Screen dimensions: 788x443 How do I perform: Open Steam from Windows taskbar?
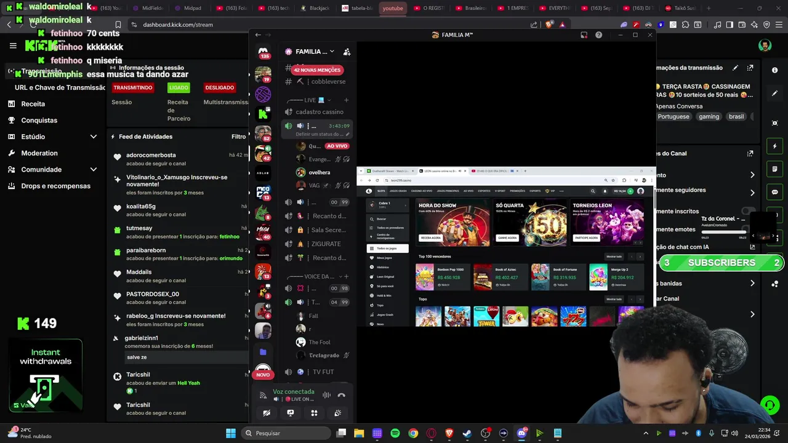pos(467,433)
